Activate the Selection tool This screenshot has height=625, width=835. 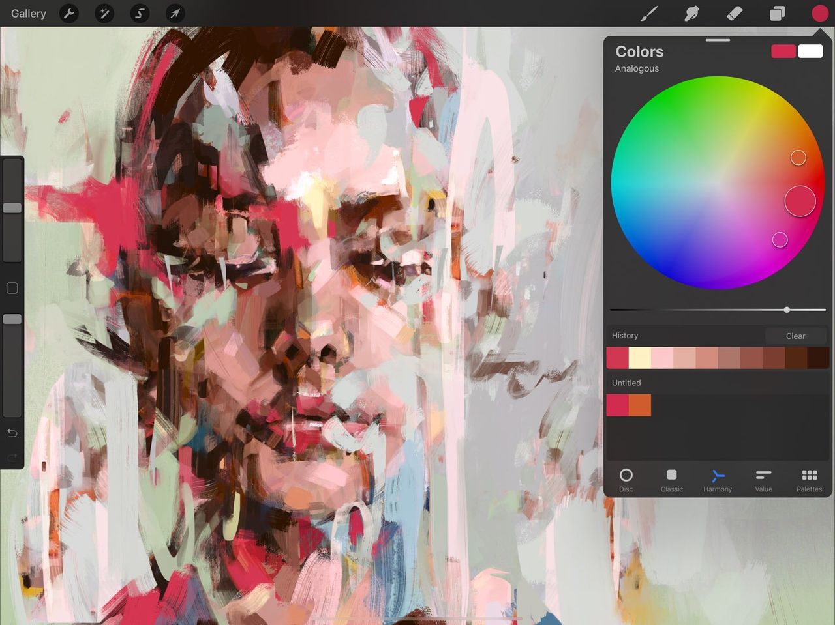140,13
